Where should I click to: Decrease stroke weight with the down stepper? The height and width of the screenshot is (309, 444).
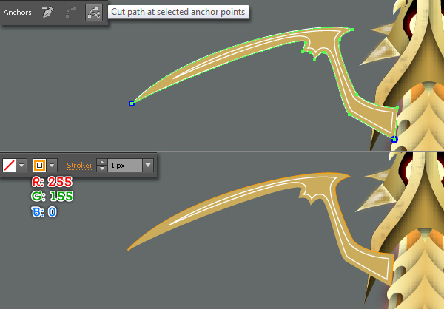[x=102, y=169]
